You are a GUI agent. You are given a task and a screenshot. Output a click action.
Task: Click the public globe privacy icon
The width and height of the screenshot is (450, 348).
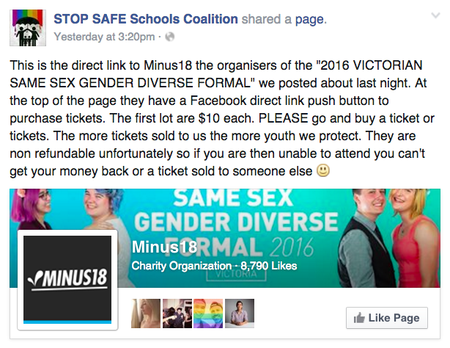[169, 37]
